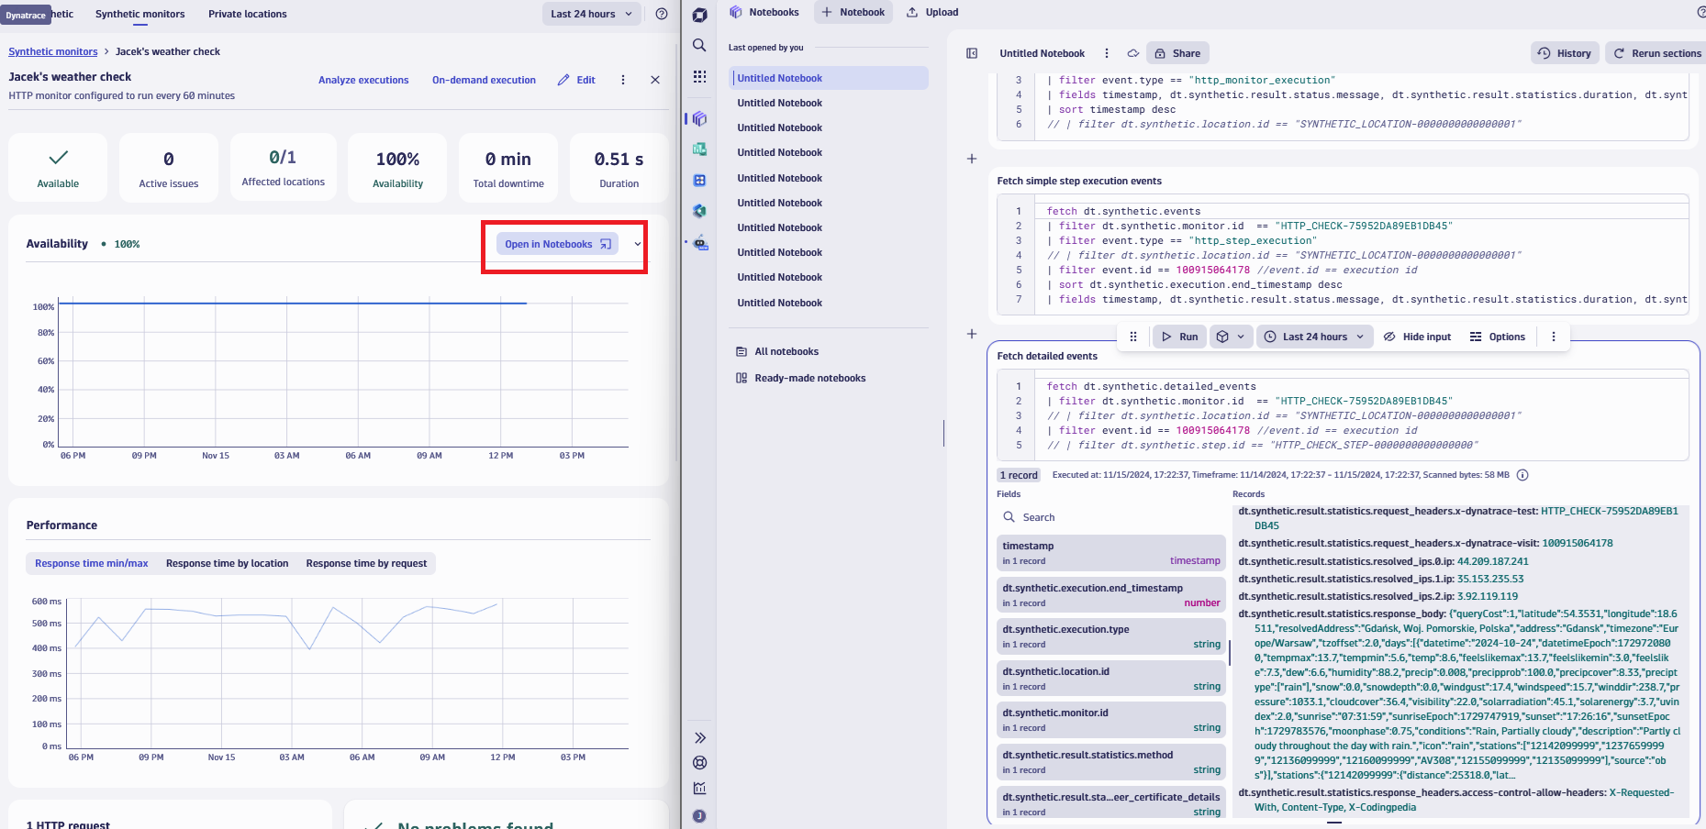This screenshot has height=829, width=1706.
Task: Close Jacek's weather check details panel
Action: (x=655, y=80)
